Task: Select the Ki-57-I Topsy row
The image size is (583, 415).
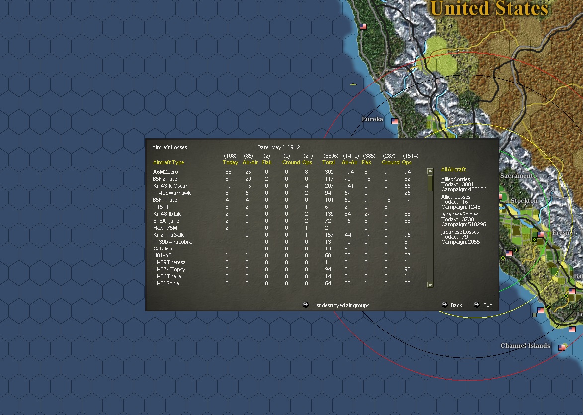Action: pos(282,269)
